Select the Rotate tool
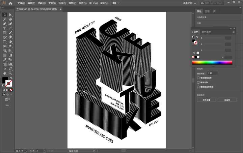Viewport: 243px width, 153px height. coord(5,41)
